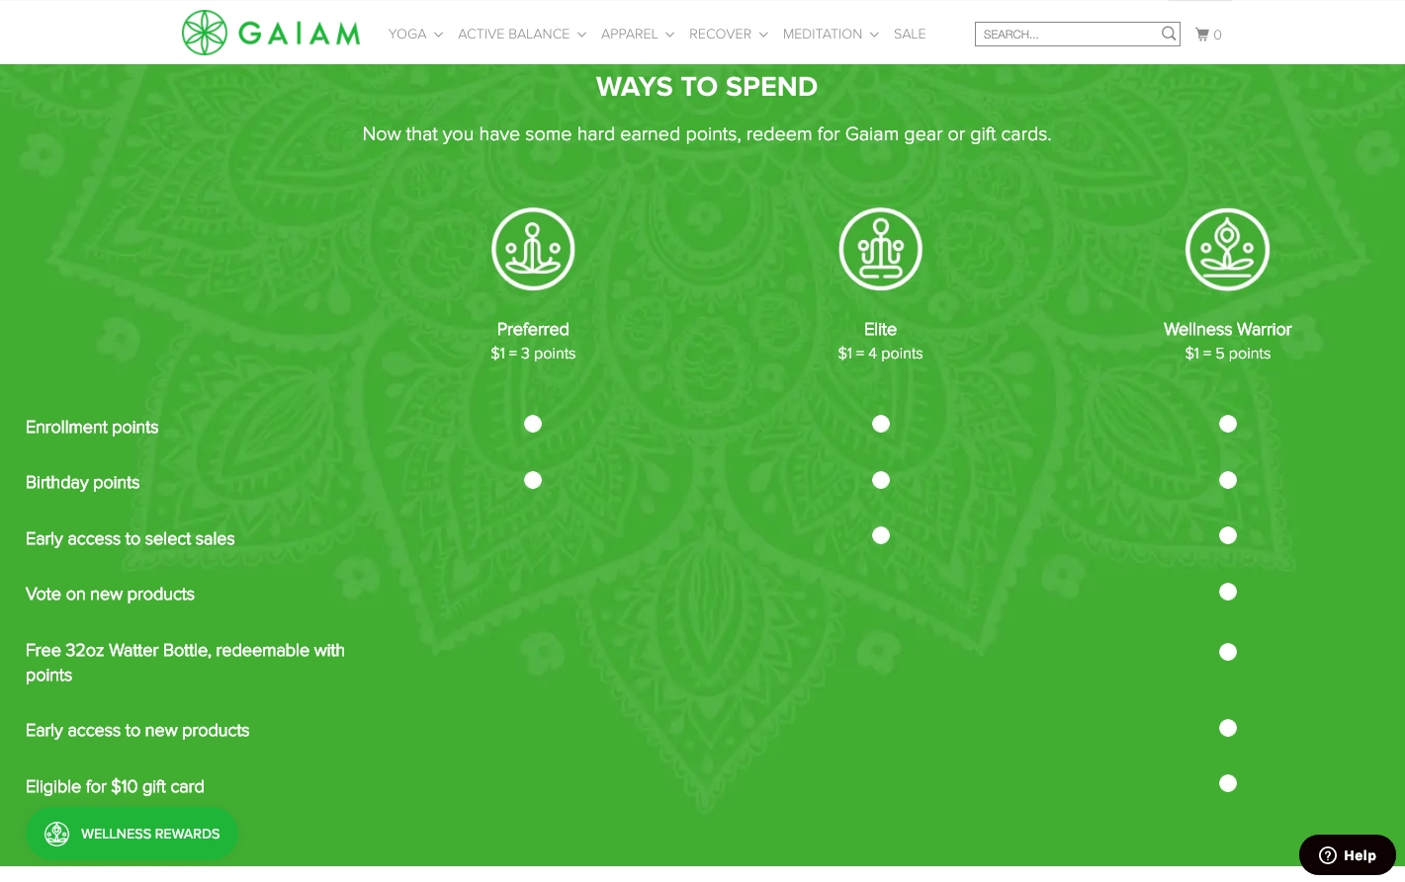The image size is (1405, 882).
Task: Click the Help button
Action: tap(1348, 855)
